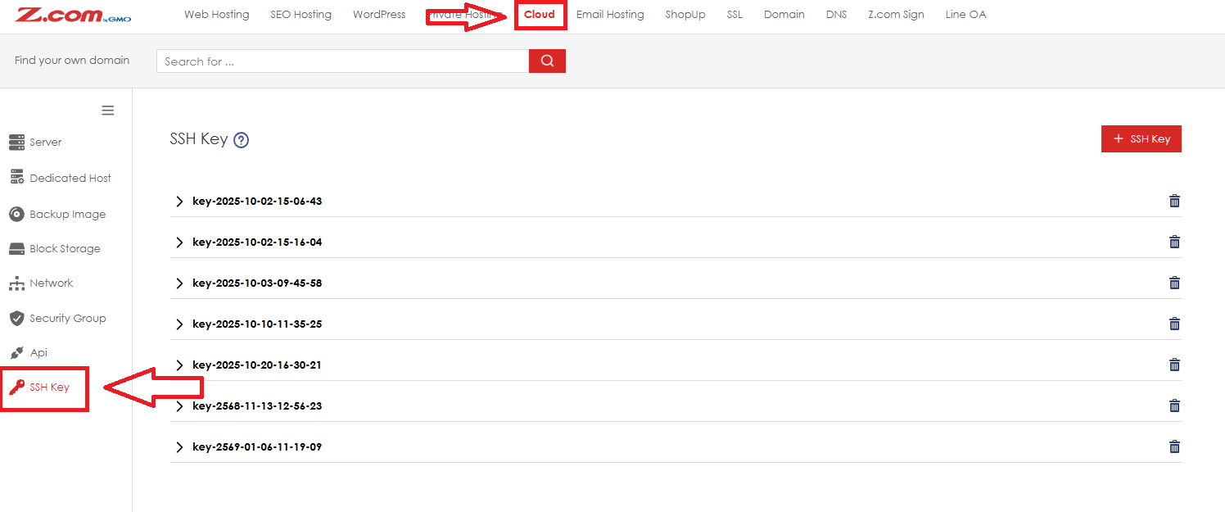
Task: Open Security Group sidebar link
Action: 68,319
